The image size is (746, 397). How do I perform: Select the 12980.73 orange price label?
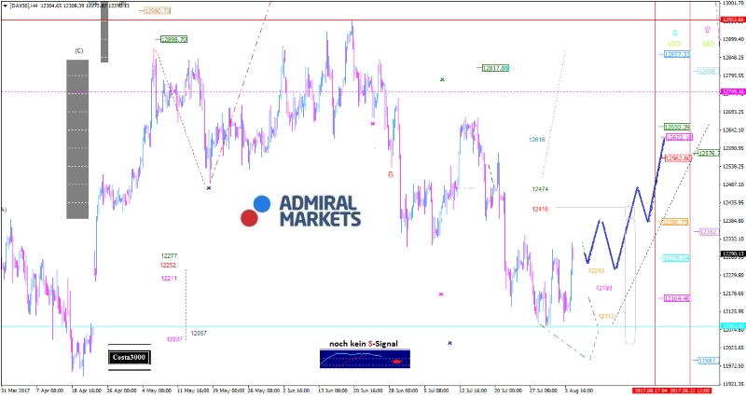click(158, 10)
